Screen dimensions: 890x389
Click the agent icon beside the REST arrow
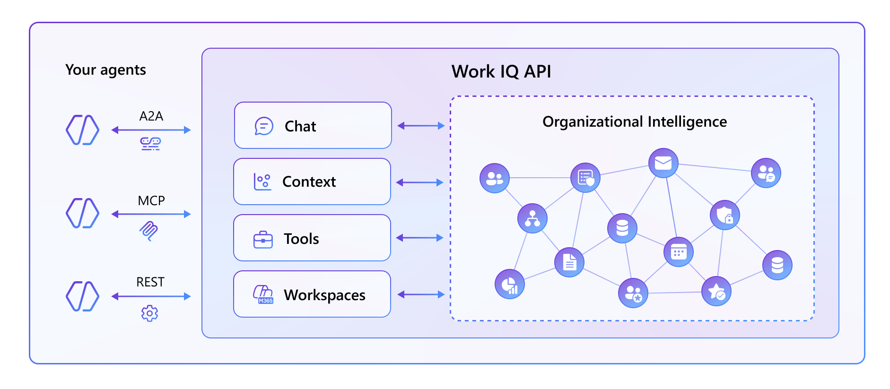82,296
